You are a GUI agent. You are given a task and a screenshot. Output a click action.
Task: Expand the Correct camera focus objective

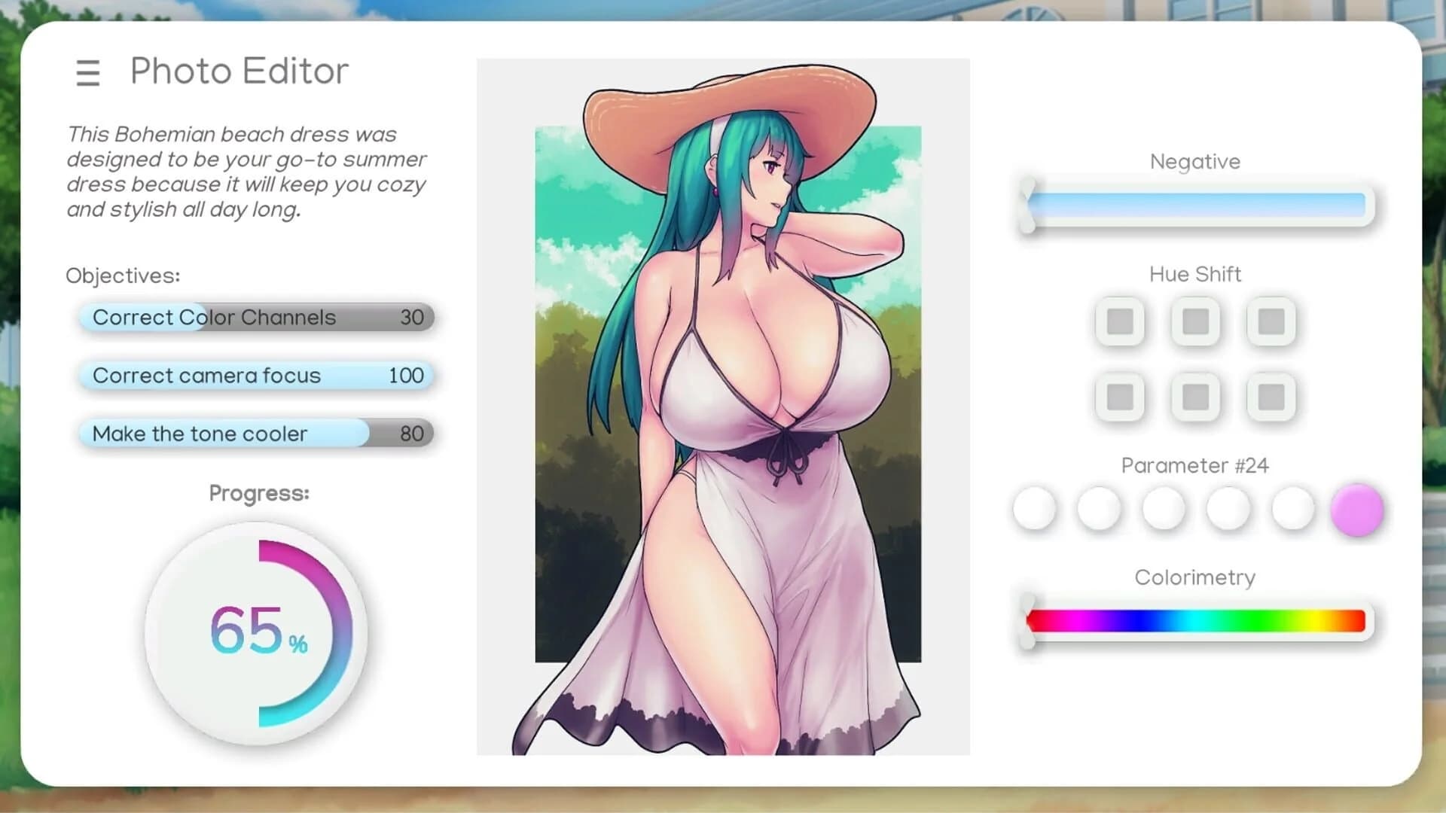pyautogui.click(x=255, y=375)
